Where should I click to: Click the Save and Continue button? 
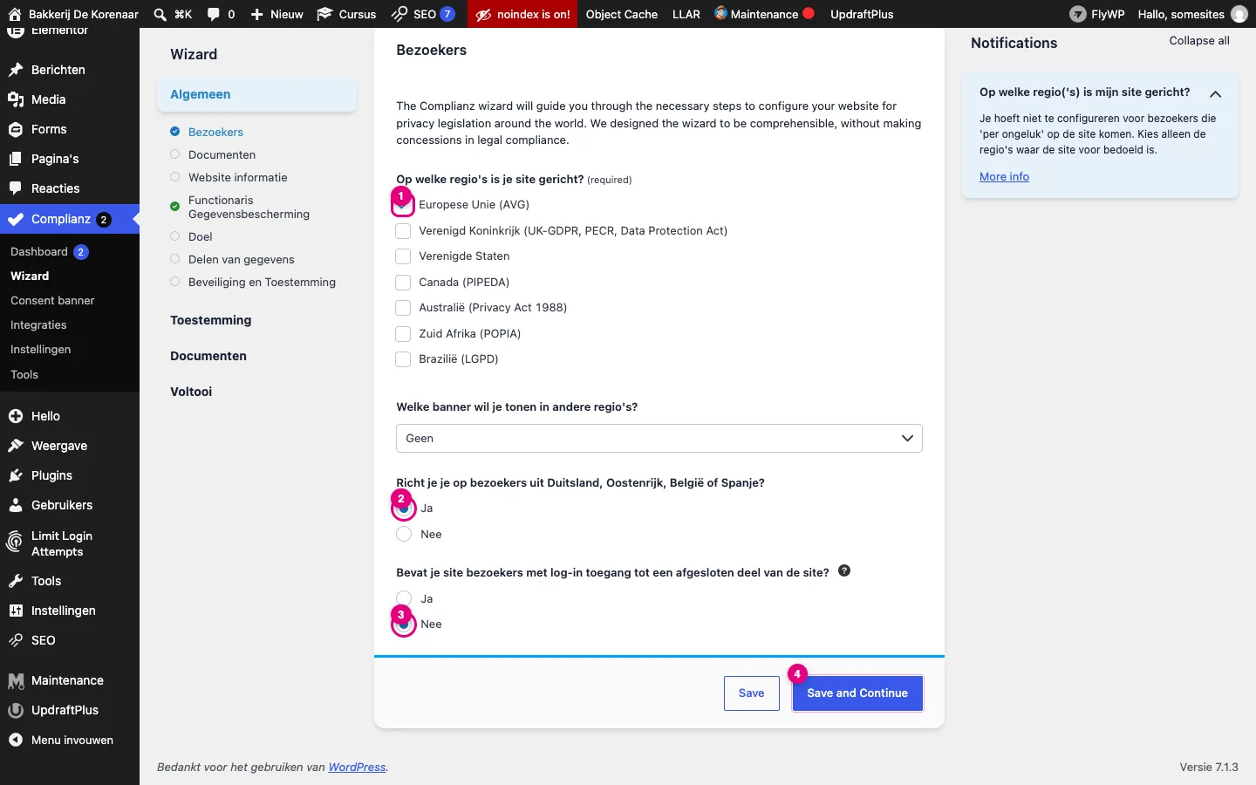click(857, 693)
